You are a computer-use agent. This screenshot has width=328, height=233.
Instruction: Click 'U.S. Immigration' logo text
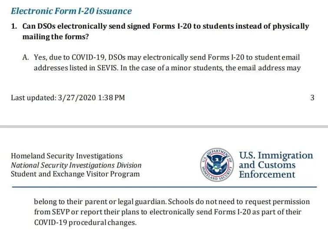tap(276, 155)
